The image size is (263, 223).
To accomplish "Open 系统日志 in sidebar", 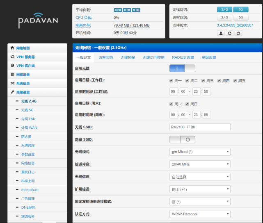I will click(28, 172).
